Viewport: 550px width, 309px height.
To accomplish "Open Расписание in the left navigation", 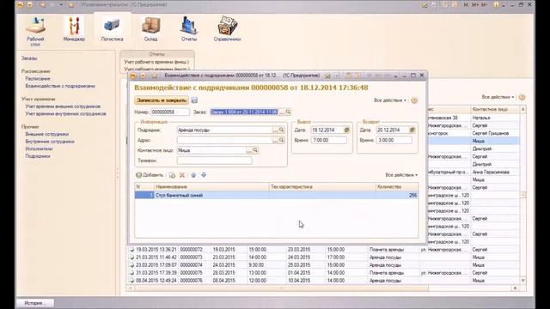I will 38,78.
